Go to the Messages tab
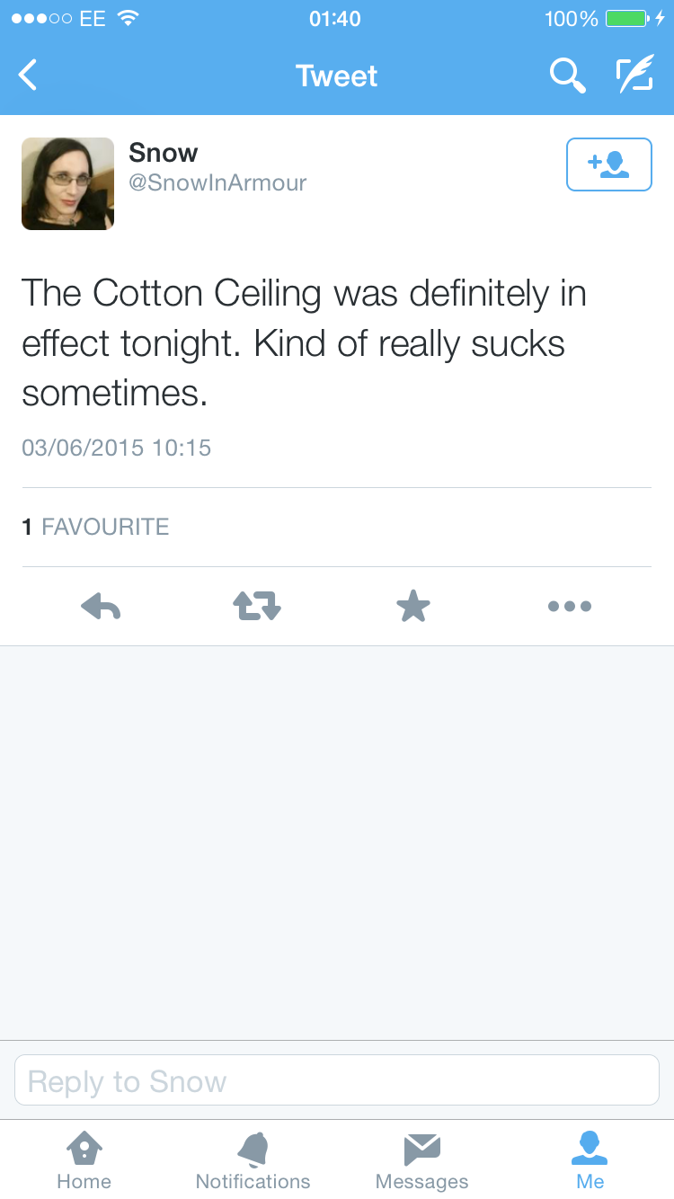This screenshot has height=1199, width=674. point(421,1160)
